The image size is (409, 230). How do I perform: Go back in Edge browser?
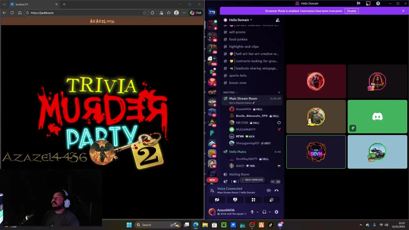pos(4,13)
